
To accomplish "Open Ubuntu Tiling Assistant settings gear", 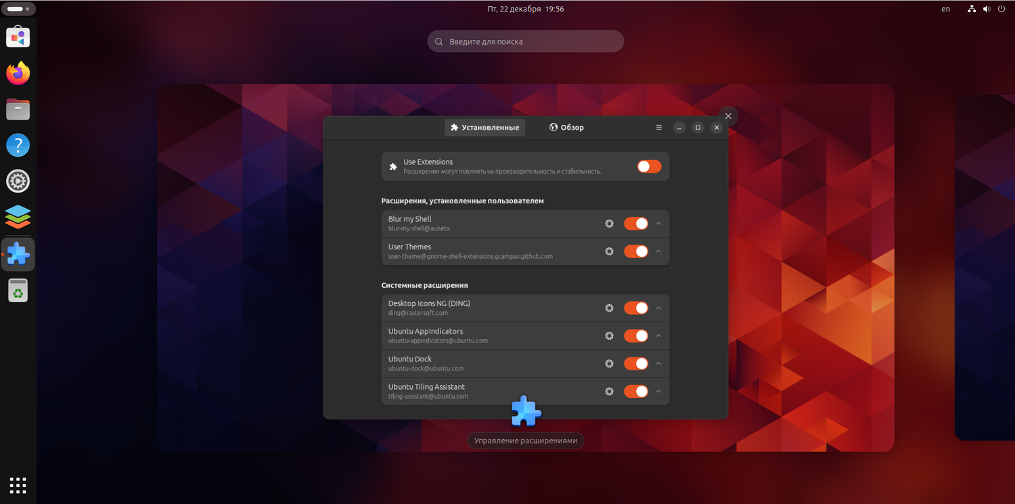I will point(609,391).
